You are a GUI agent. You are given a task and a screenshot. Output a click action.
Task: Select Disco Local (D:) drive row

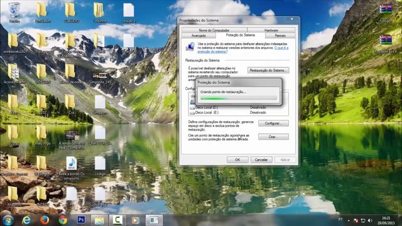pyautogui.click(x=239, y=107)
